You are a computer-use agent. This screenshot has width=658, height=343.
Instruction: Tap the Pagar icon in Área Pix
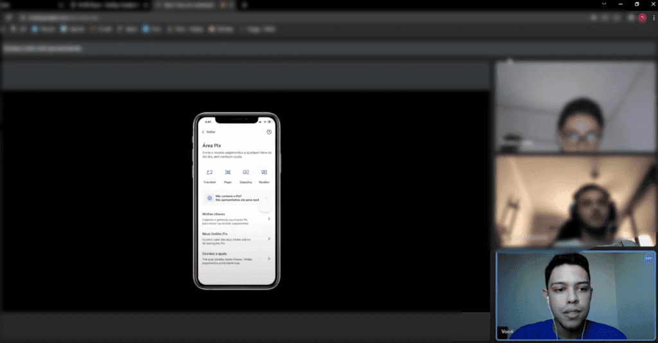coord(228,172)
